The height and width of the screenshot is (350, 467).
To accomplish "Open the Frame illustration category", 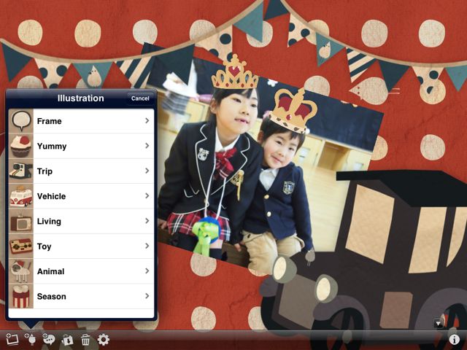I will tap(81, 121).
